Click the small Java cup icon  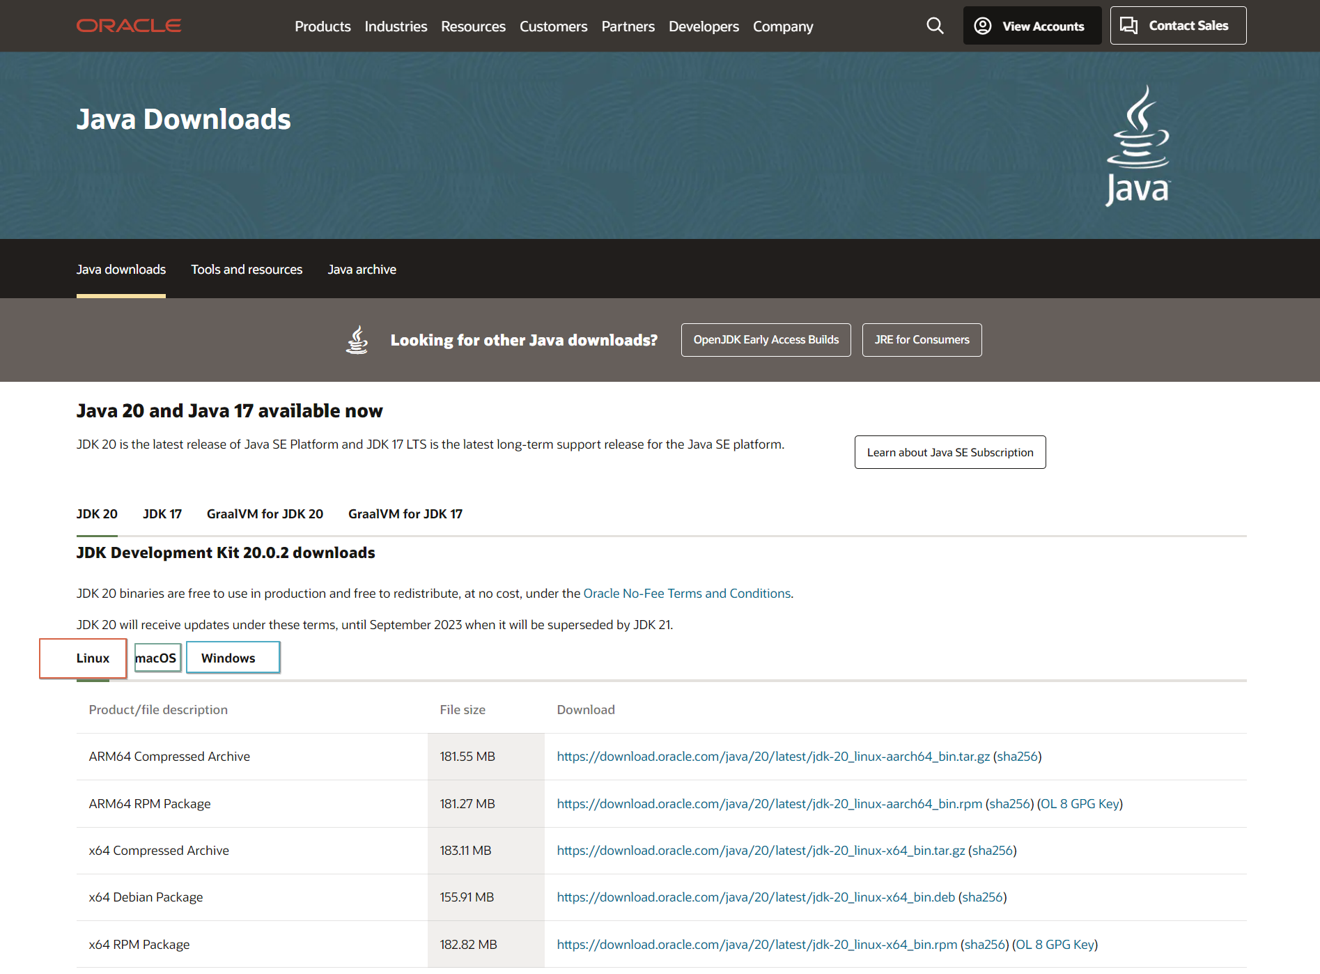pos(357,340)
